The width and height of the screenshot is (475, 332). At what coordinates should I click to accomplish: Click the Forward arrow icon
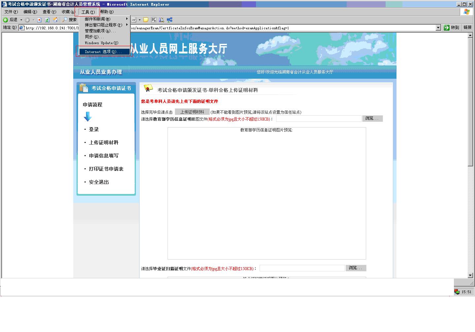pos(27,20)
